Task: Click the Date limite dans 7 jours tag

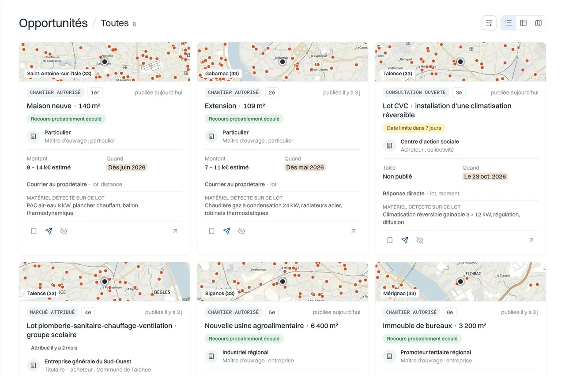Action: pos(414,128)
